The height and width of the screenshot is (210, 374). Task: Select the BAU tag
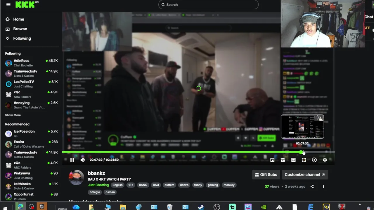tap(156, 185)
